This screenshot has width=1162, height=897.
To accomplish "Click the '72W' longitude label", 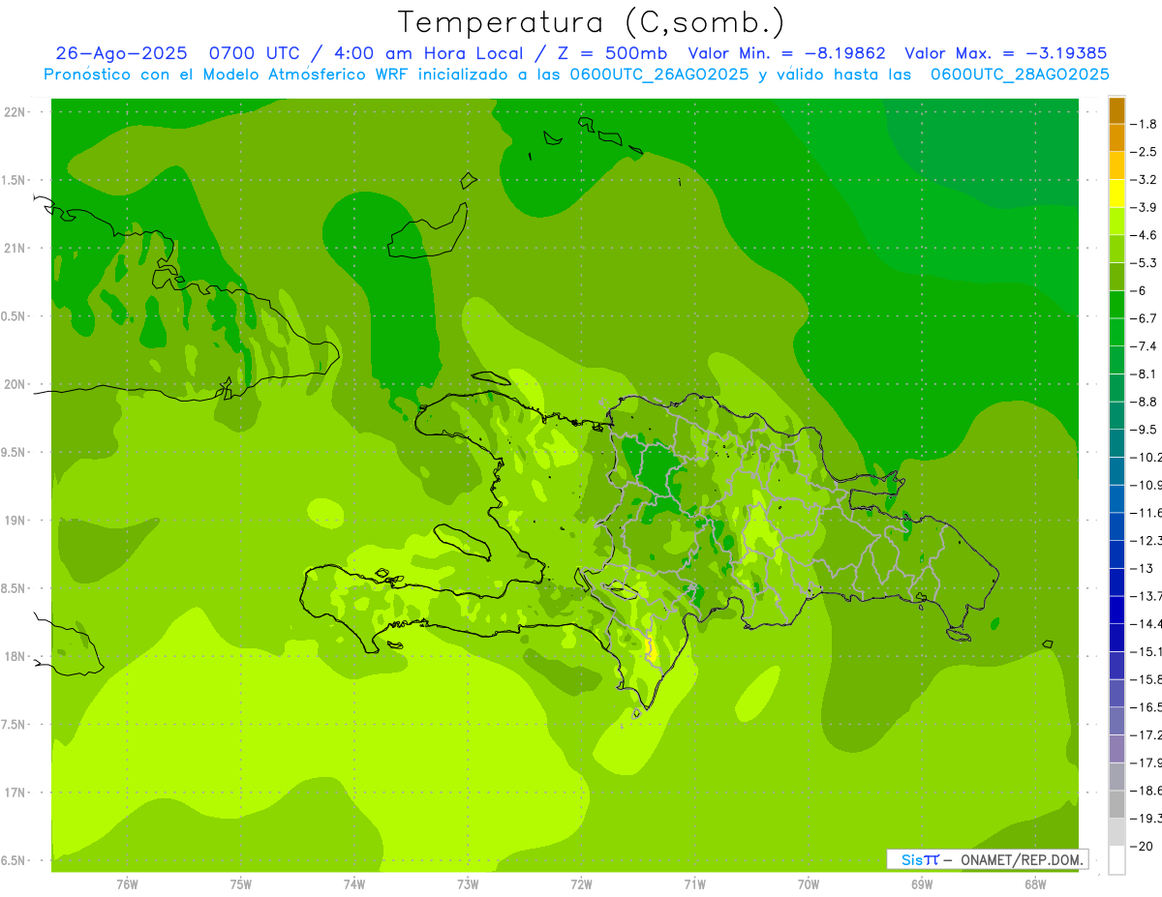I will coord(581,883).
